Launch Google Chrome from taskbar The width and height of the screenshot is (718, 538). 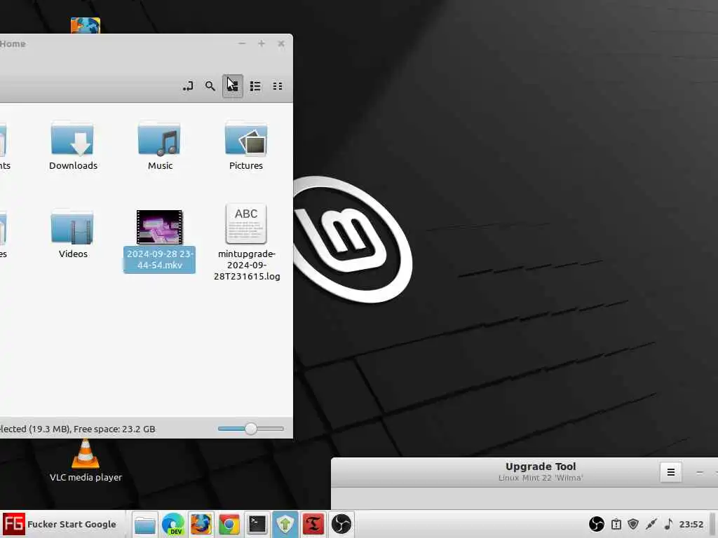point(229,524)
